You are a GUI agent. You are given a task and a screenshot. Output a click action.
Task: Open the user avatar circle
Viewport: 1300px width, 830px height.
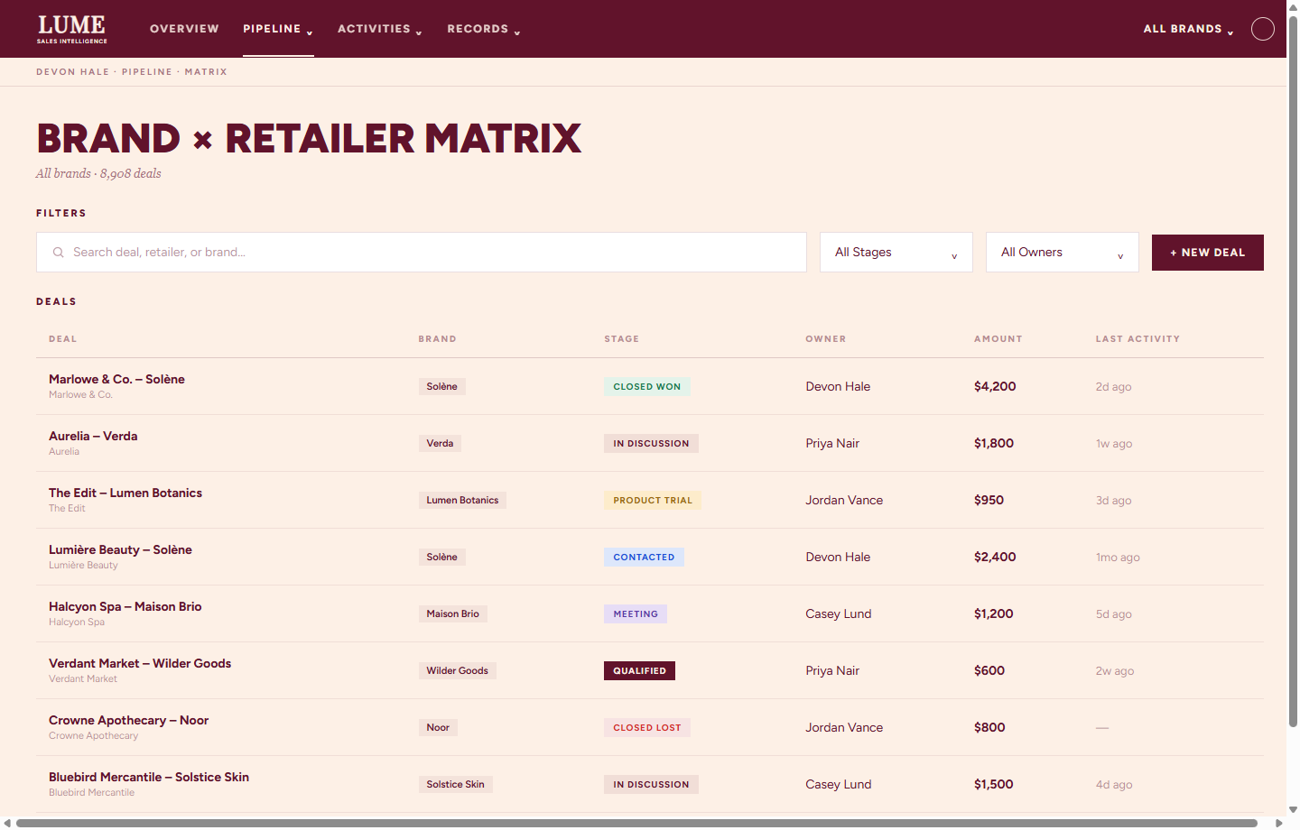pyautogui.click(x=1263, y=29)
